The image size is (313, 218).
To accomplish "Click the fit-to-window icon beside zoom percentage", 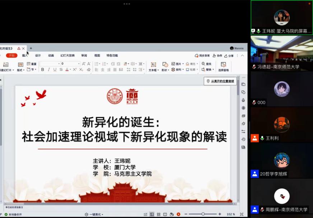I will pos(242,214).
